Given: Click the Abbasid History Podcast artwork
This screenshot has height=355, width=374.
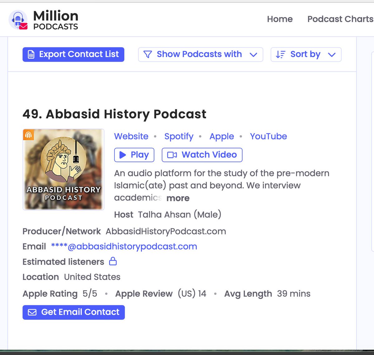Looking at the screenshot, I should pyautogui.click(x=63, y=169).
